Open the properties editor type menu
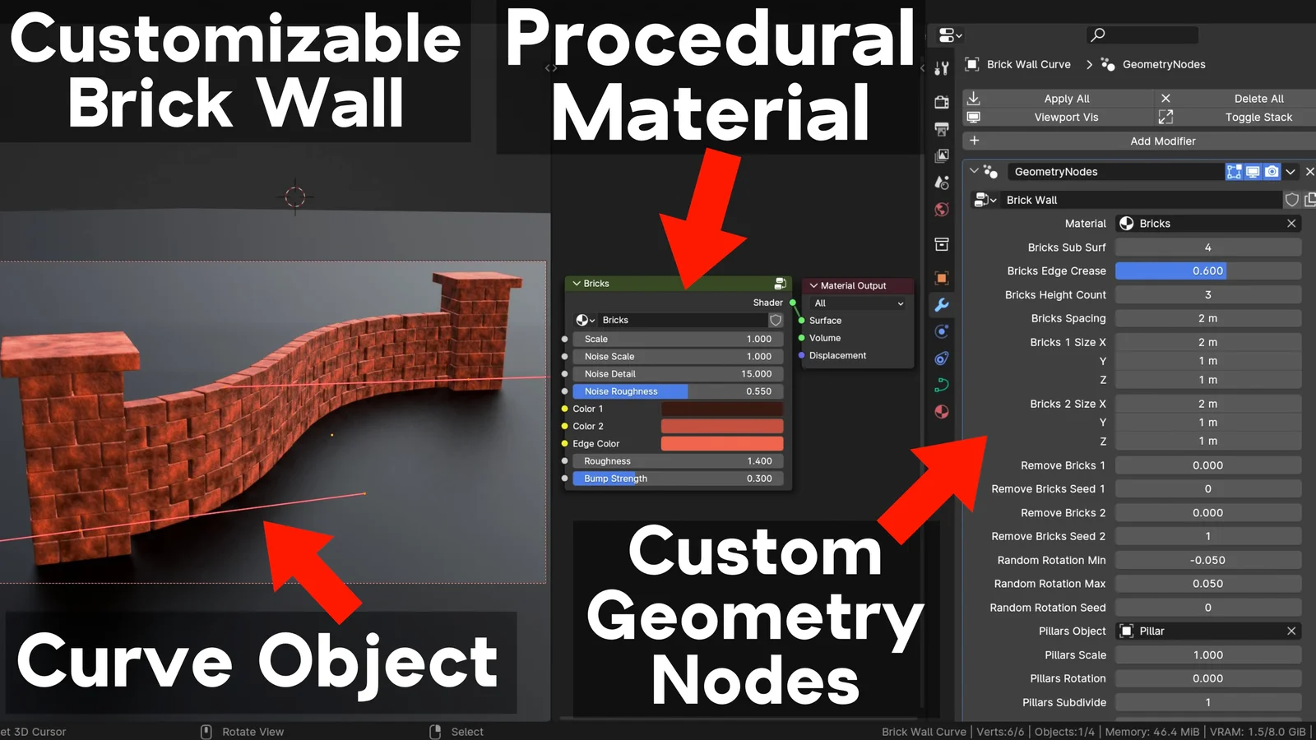The width and height of the screenshot is (1316, 740). pyautogui.click(x=950, y=35)
